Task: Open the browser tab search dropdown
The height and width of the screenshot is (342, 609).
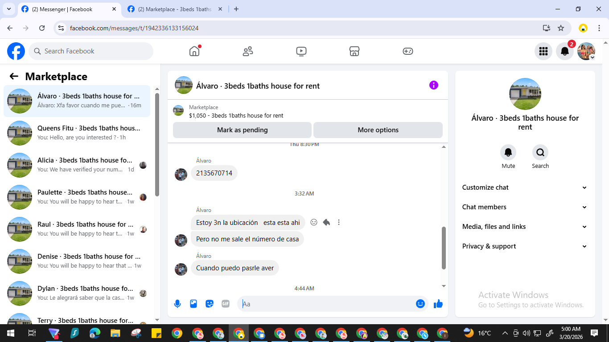Action: 9,9
